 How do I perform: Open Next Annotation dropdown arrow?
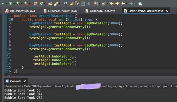click(x=99, y=4)
